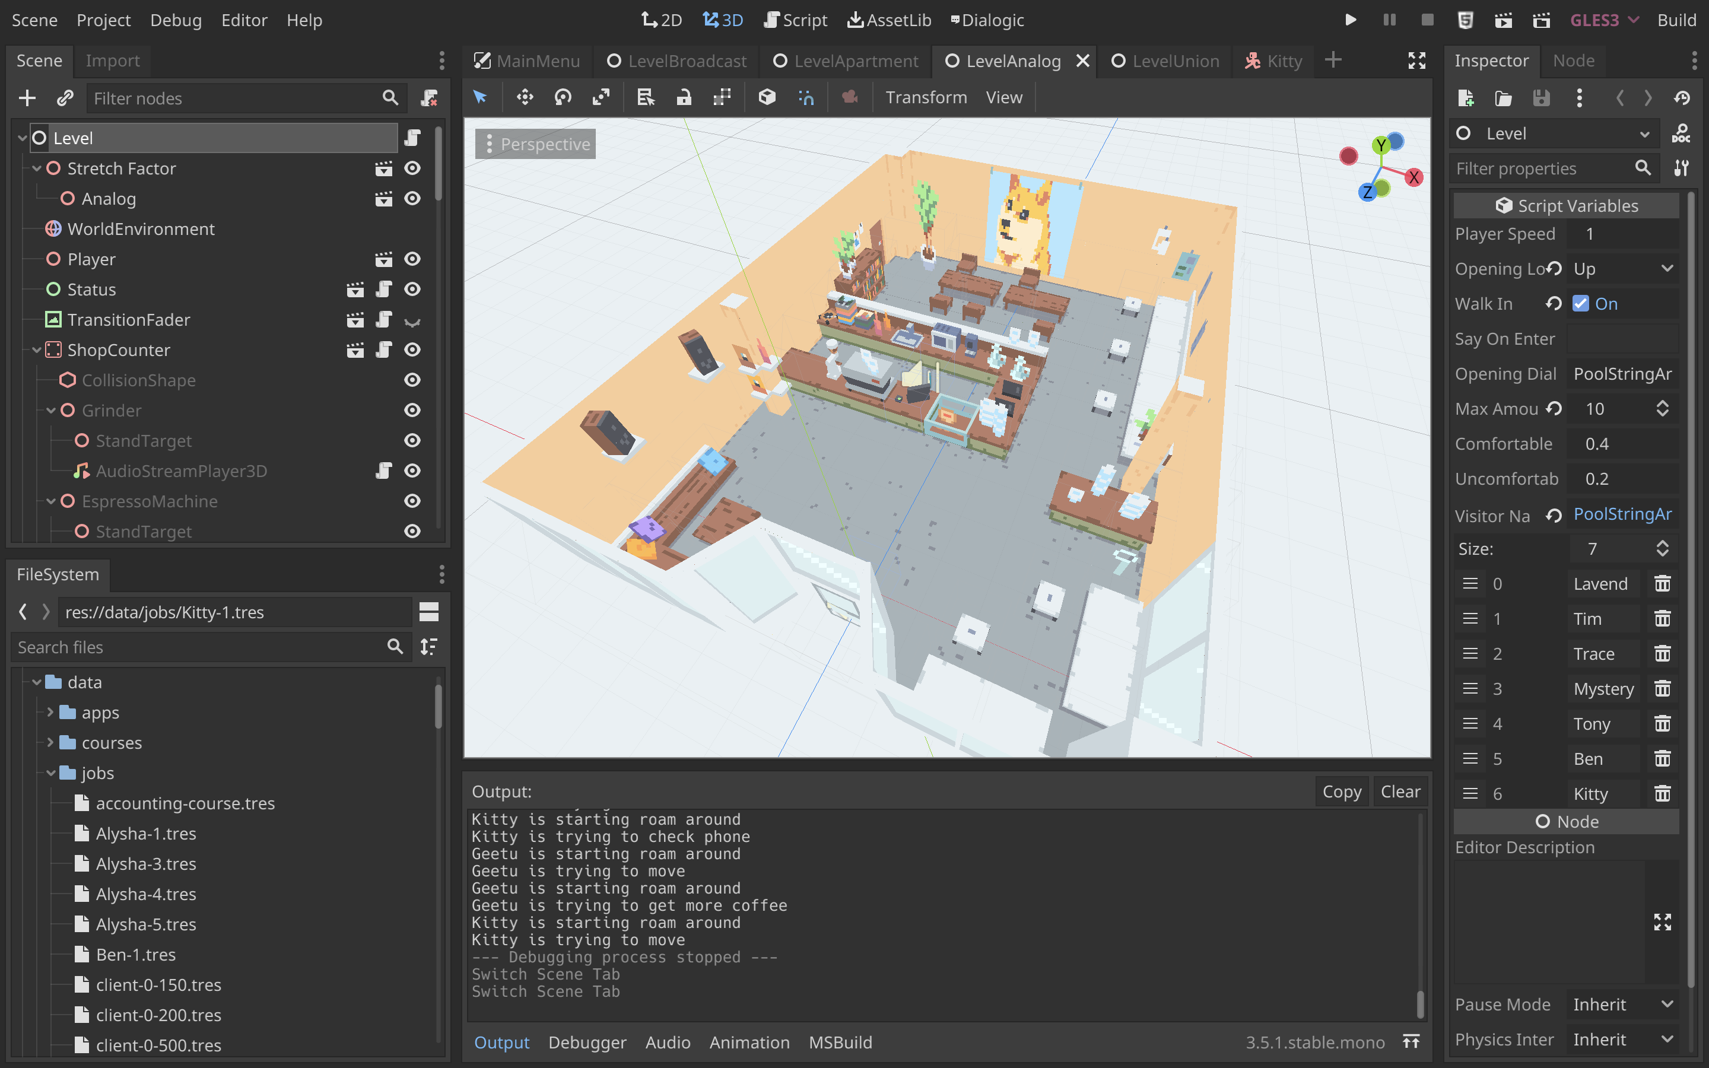
Task: Expand the courses folder
Action: click(50, 742)
